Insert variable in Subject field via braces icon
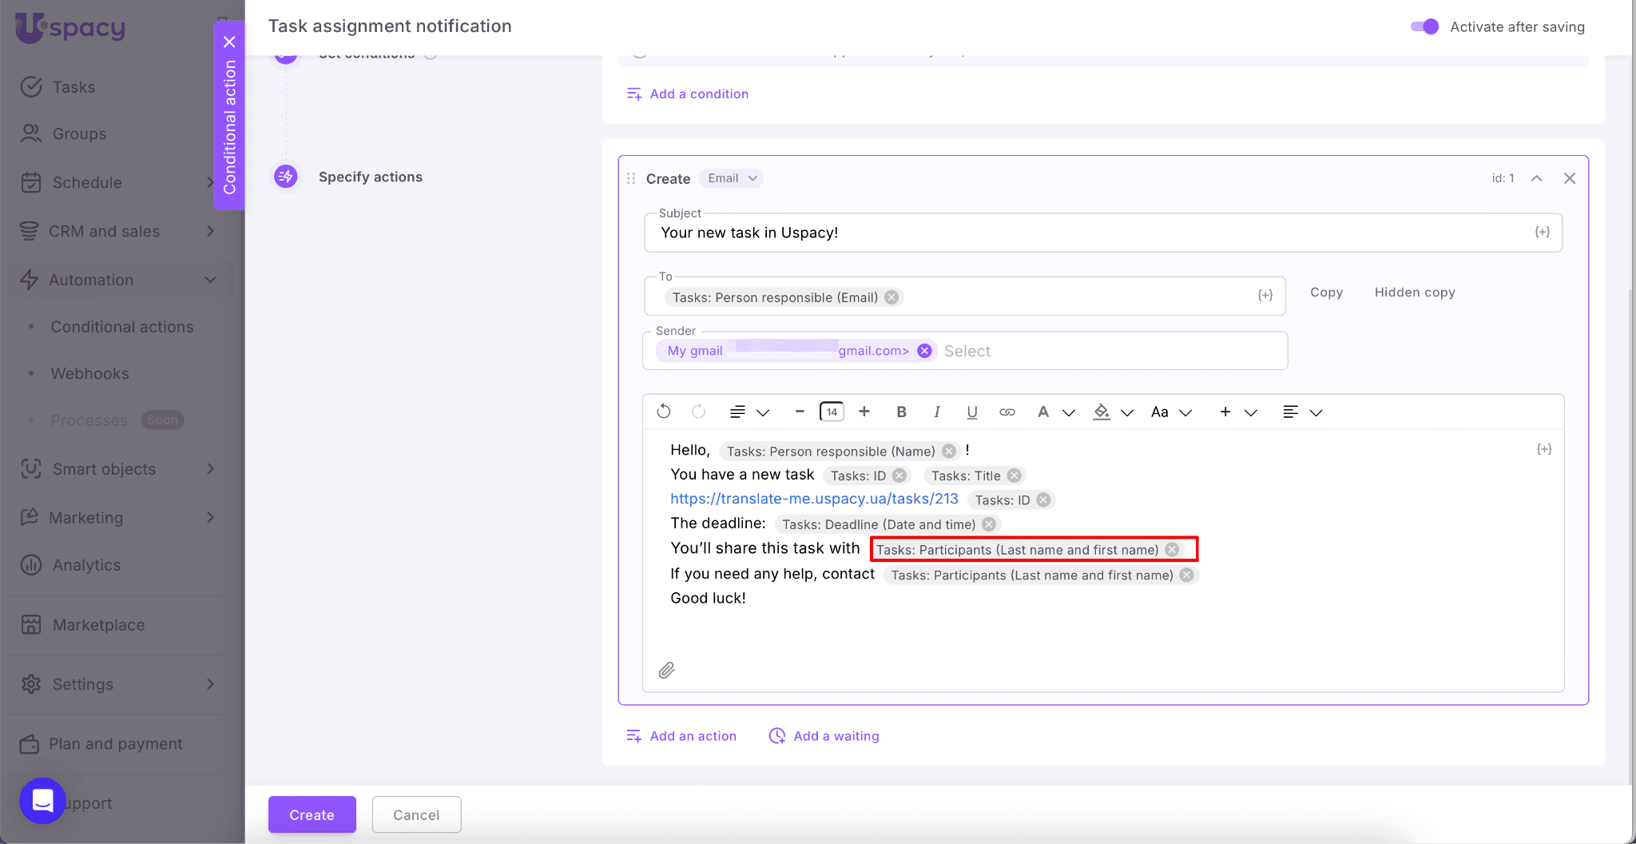The image size is (1636, 844). tap(1542, 232)
